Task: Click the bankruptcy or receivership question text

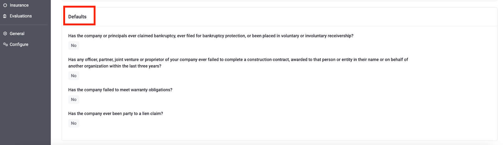Action: 211,36
